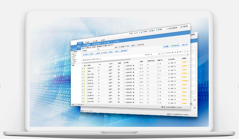Click the right arrow icon above the rating column

tap(188, 55)
